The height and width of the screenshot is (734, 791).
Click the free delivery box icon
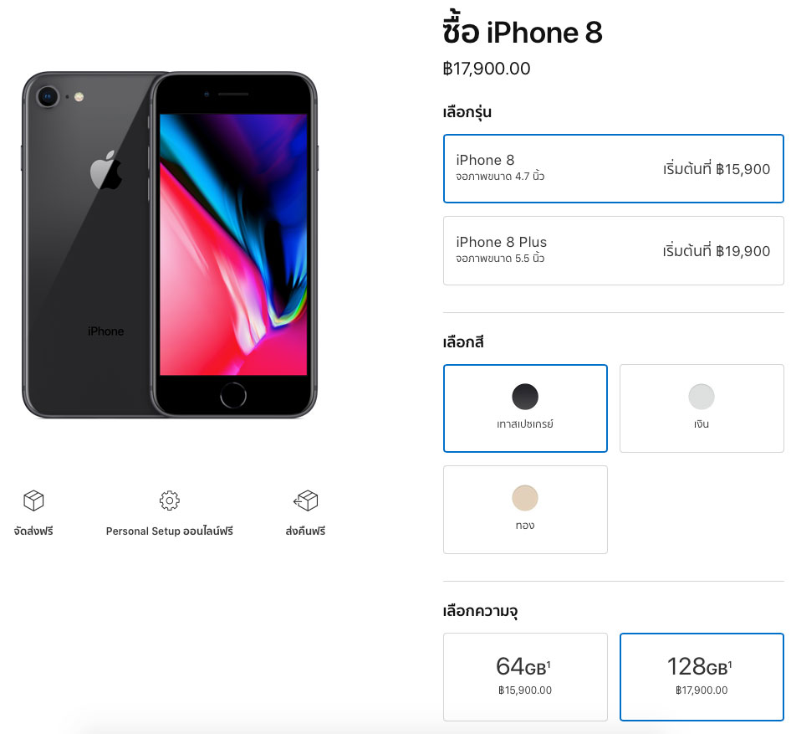[33, 500]
